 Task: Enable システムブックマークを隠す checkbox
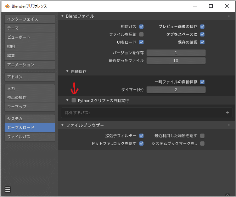point(202,143)
